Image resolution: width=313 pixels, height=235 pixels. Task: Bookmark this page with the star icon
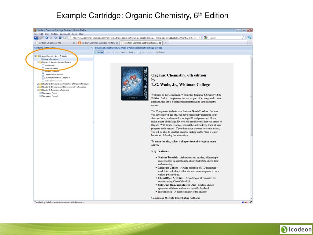tap(195, 38)
